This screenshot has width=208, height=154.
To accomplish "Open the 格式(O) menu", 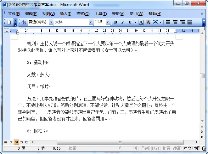I will point(83,14).
